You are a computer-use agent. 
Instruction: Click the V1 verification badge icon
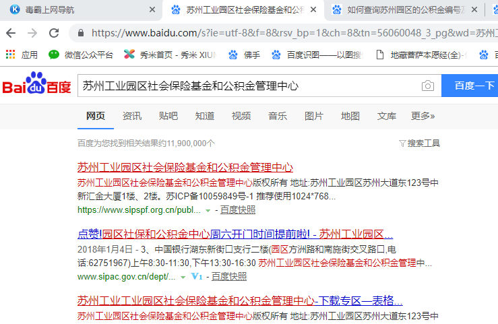(x=197, y=276)
